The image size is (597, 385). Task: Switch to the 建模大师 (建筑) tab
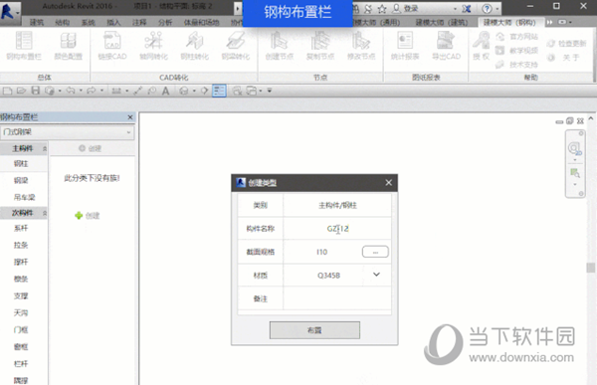tap(441, 23)
